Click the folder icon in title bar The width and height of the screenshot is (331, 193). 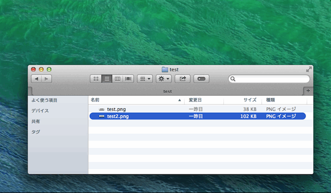[x=164, y=69]
